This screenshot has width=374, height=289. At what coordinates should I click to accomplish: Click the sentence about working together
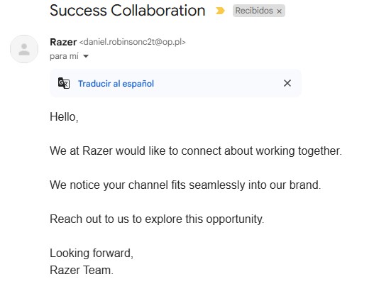point(196,151)
